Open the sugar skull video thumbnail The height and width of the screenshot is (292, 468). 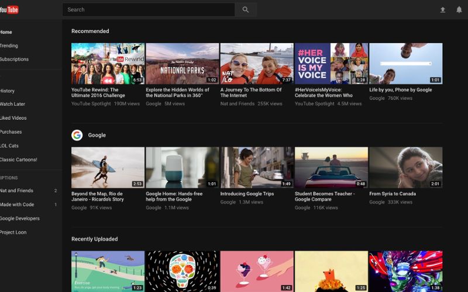183,271
